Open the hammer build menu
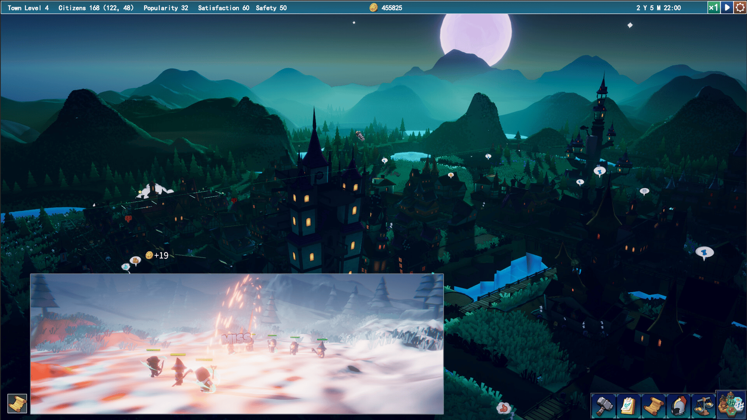 point(603,406)
